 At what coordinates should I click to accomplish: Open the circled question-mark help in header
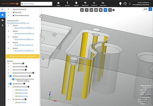(125, 4)
